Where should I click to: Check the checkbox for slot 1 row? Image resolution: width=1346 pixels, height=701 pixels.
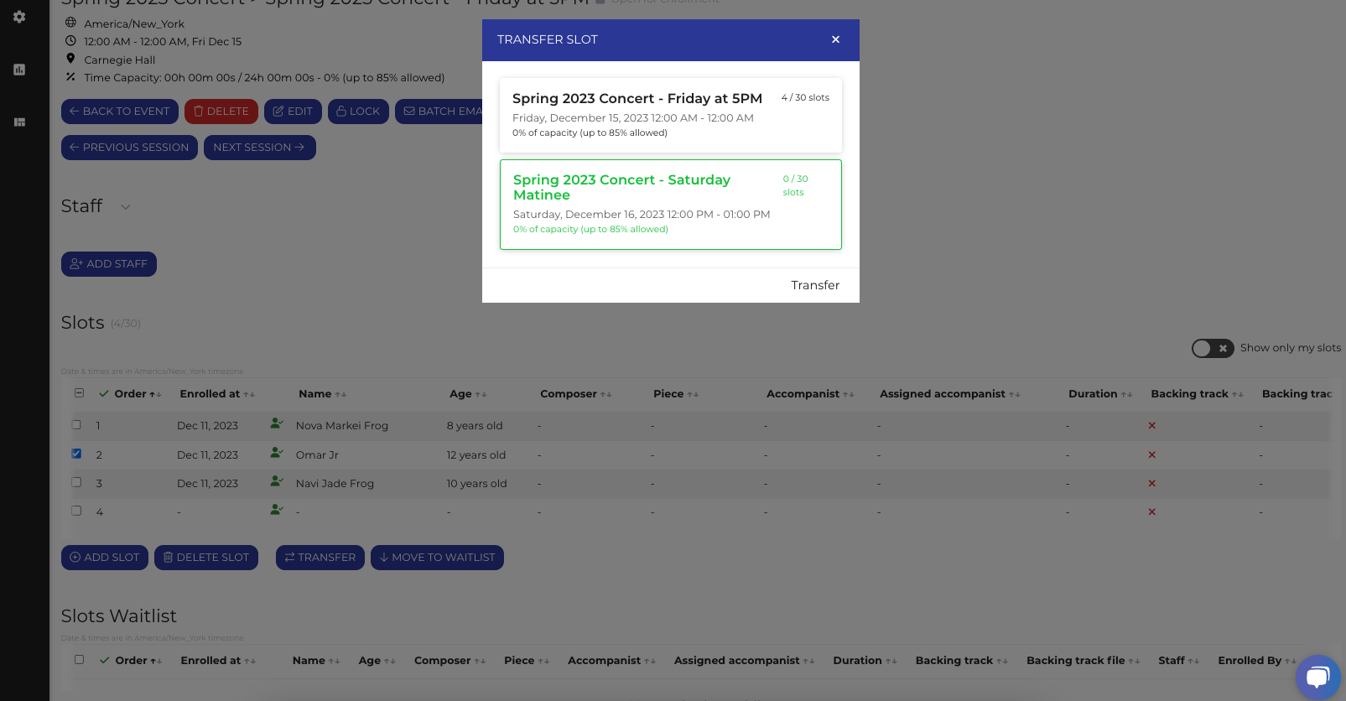click(x=77, y=425)
